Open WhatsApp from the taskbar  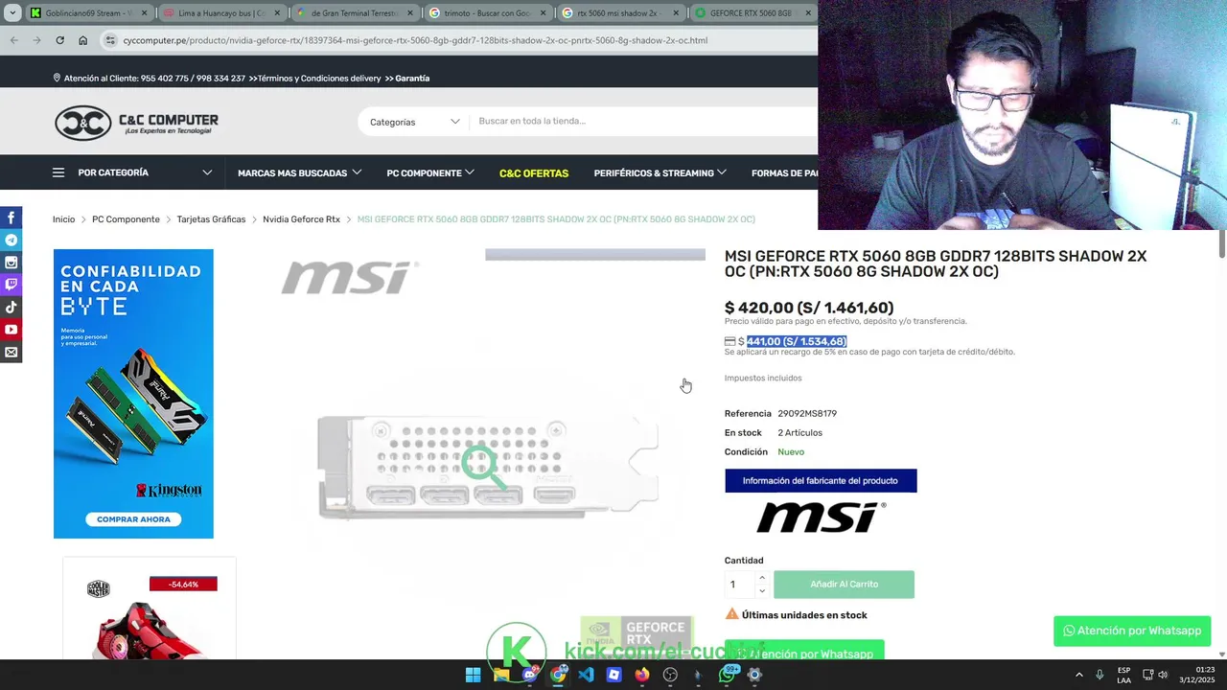click(727, 675)
